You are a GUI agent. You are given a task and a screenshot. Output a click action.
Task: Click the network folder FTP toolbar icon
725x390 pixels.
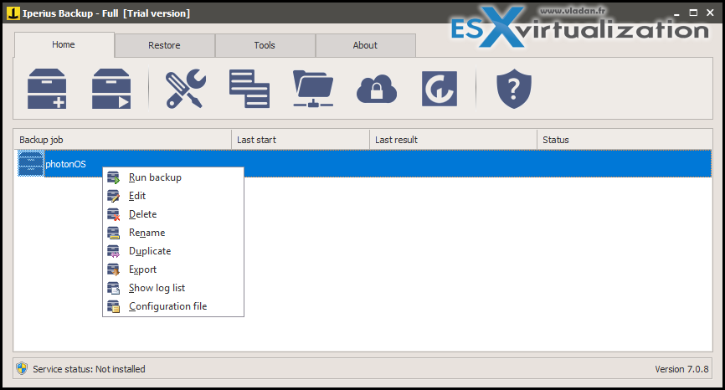point(313,89)
